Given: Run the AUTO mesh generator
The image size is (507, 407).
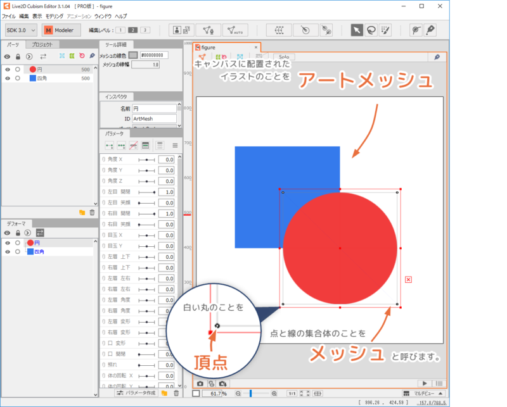Looking at the screenshot, I should 235,30.
